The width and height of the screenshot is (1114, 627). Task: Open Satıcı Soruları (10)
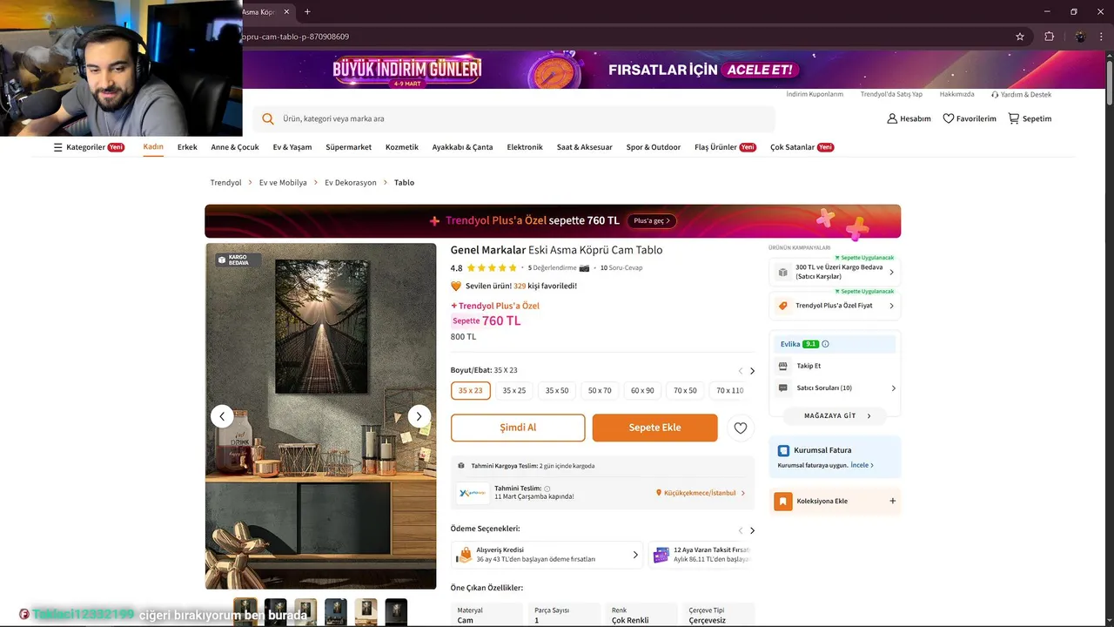click(836, 388)
